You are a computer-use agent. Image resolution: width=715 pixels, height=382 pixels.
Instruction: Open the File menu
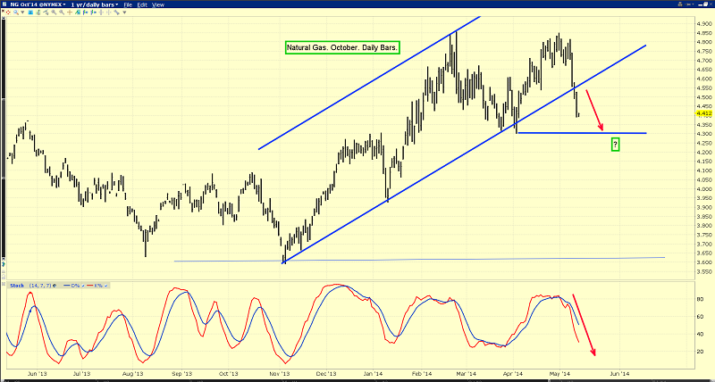pos(128,4)
